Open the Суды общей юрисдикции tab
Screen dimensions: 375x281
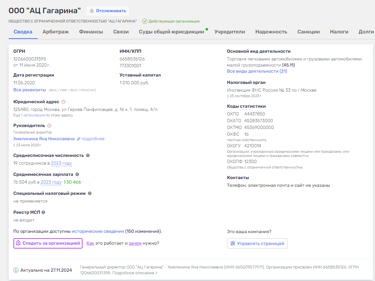click(171, 32)
